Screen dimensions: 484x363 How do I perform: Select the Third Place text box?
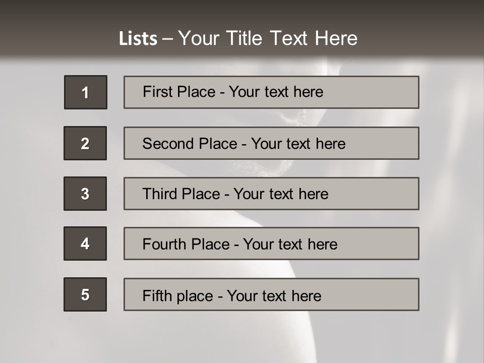pyautogui.click(x=271, y=194)
